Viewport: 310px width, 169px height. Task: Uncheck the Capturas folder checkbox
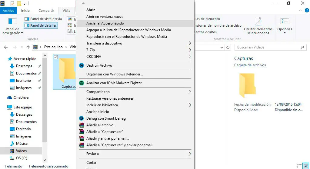(56, 57)
